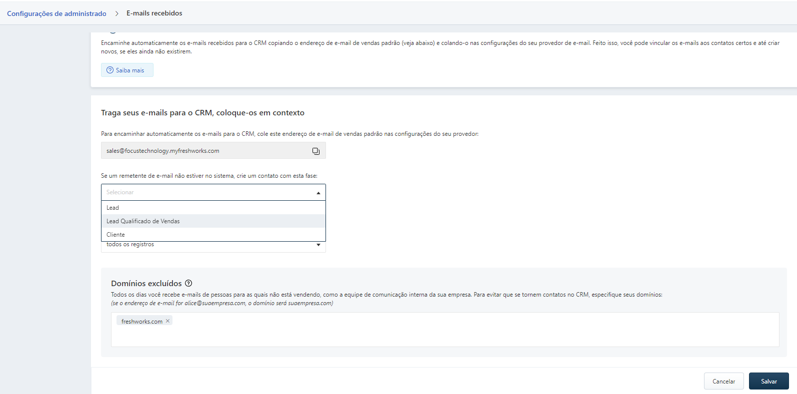Image resolution: width=797 pixels, height=394 pixels.
Task: Open the Domínios excluídos help icon
Action: point(188,283)
